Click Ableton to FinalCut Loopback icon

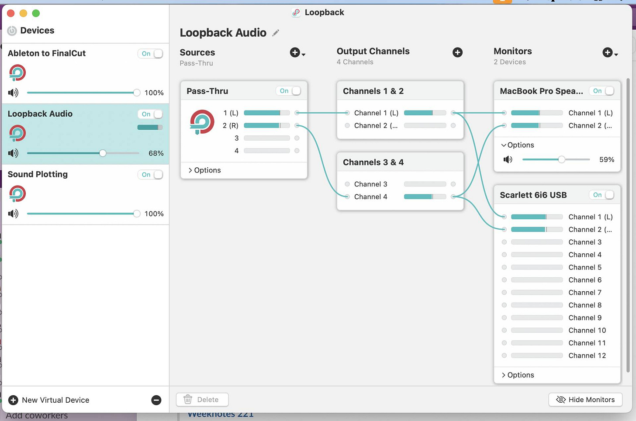17,72
